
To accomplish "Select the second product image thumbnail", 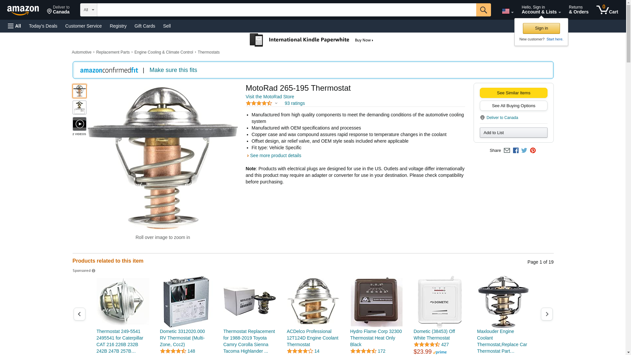I will 79,107.
